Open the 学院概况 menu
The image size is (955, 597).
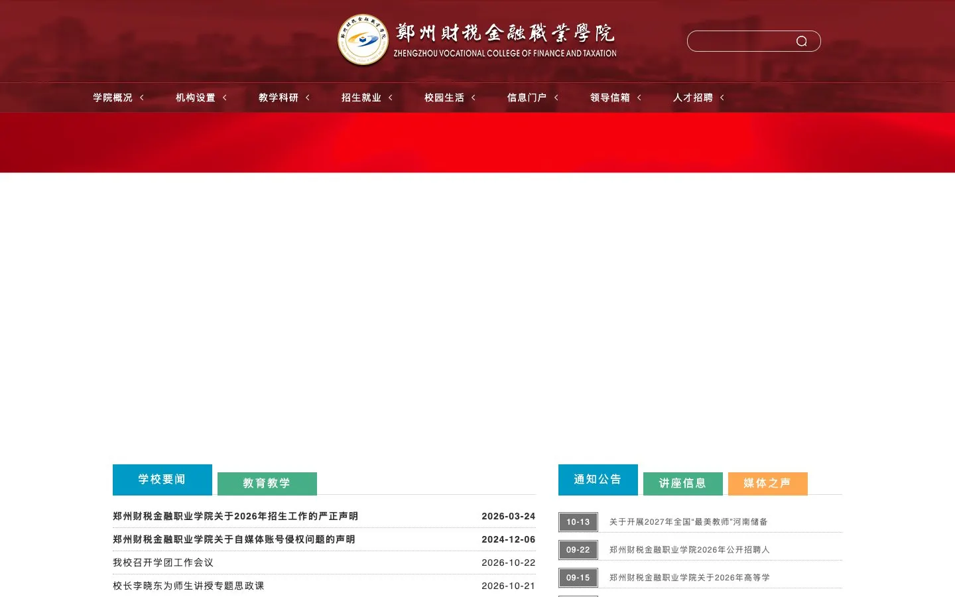pyautogui.click(x=113, y=98)
